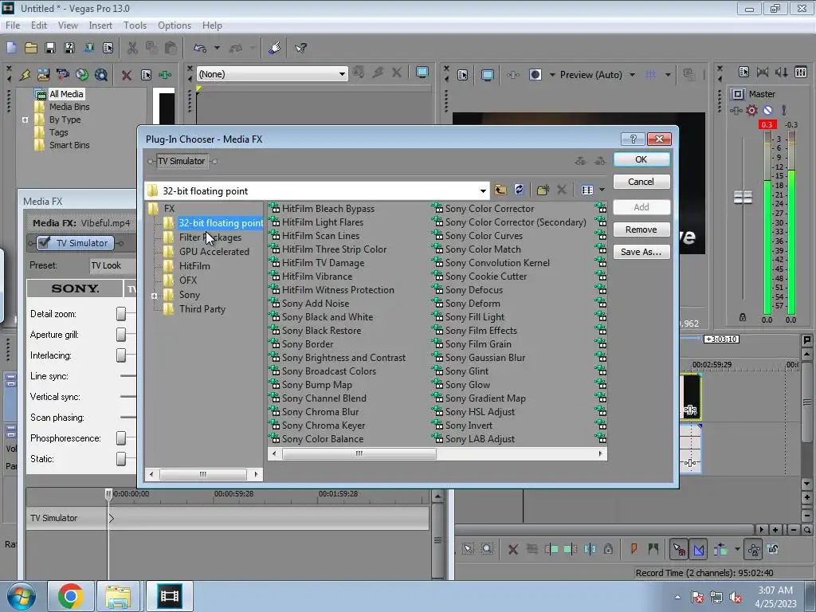Image resolution: width=816 pixels, height=612 pixels.
Task: Click the zoom magnifier in timeline toolbar
Action: [x=487, y=549]
